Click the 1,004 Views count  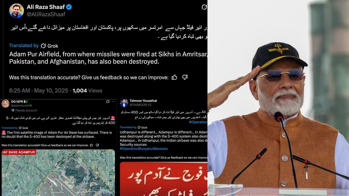click(x=88, y=91)
